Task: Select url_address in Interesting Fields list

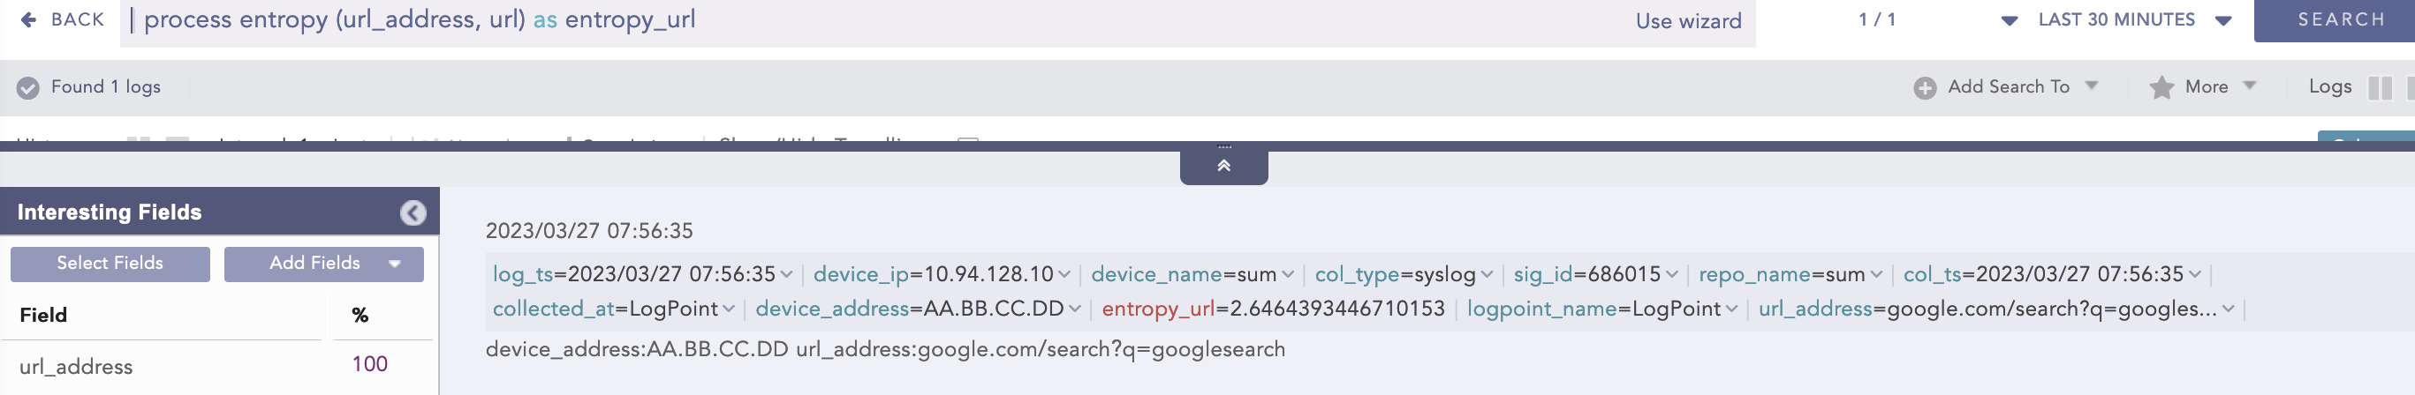Action: [x=76, y=366]
